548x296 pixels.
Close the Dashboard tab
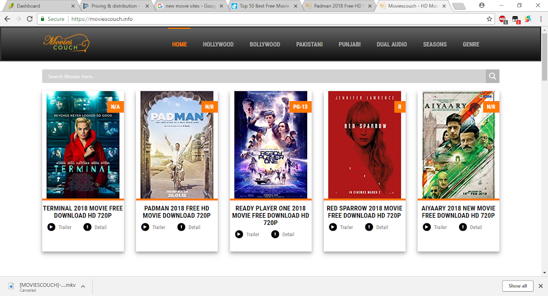pos(73,6)
